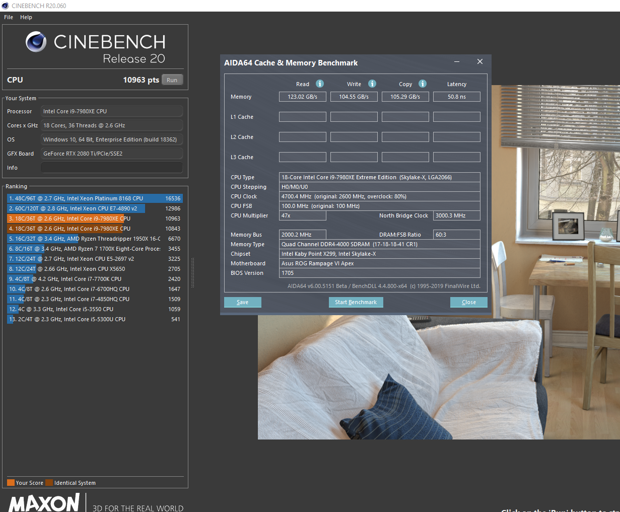
Task: Minimize the AIDA64 benchmark dialog
Action: pos(457,61)
